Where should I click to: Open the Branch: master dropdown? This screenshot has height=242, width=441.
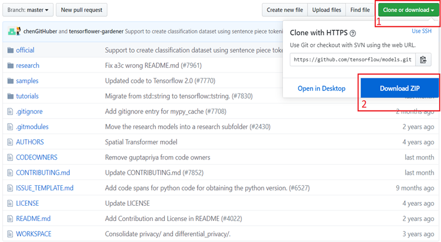tap(28, 10)
